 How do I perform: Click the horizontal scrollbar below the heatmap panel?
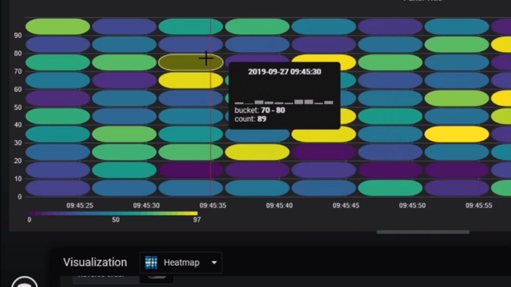423,232
